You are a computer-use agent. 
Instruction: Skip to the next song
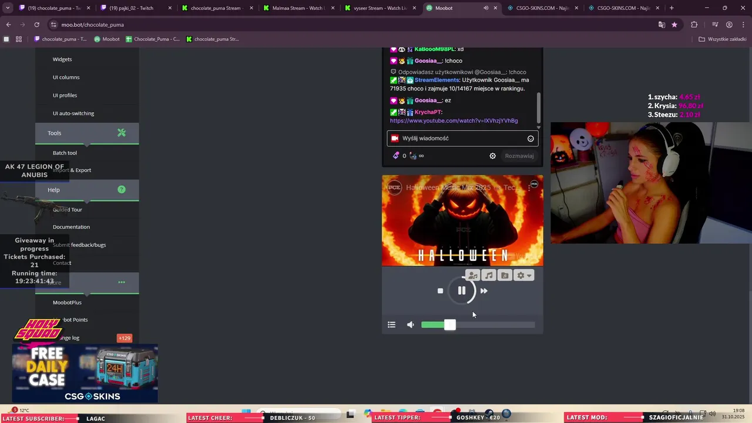(x=484, y=291)
